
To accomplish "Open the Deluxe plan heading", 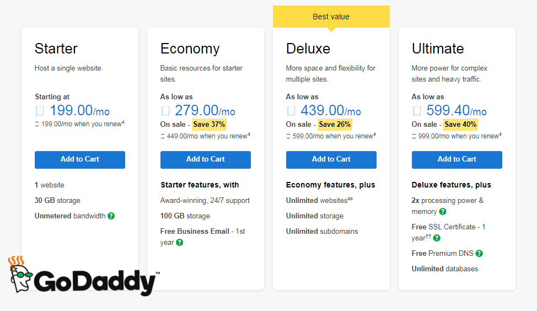I will (x=308, y=49).
